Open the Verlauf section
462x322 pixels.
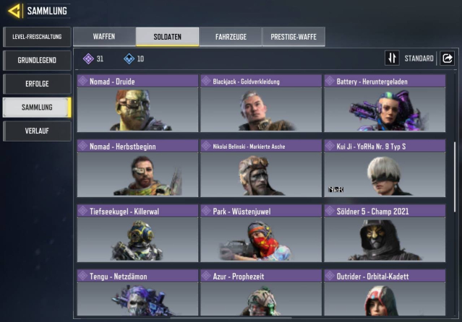(37, 131)
